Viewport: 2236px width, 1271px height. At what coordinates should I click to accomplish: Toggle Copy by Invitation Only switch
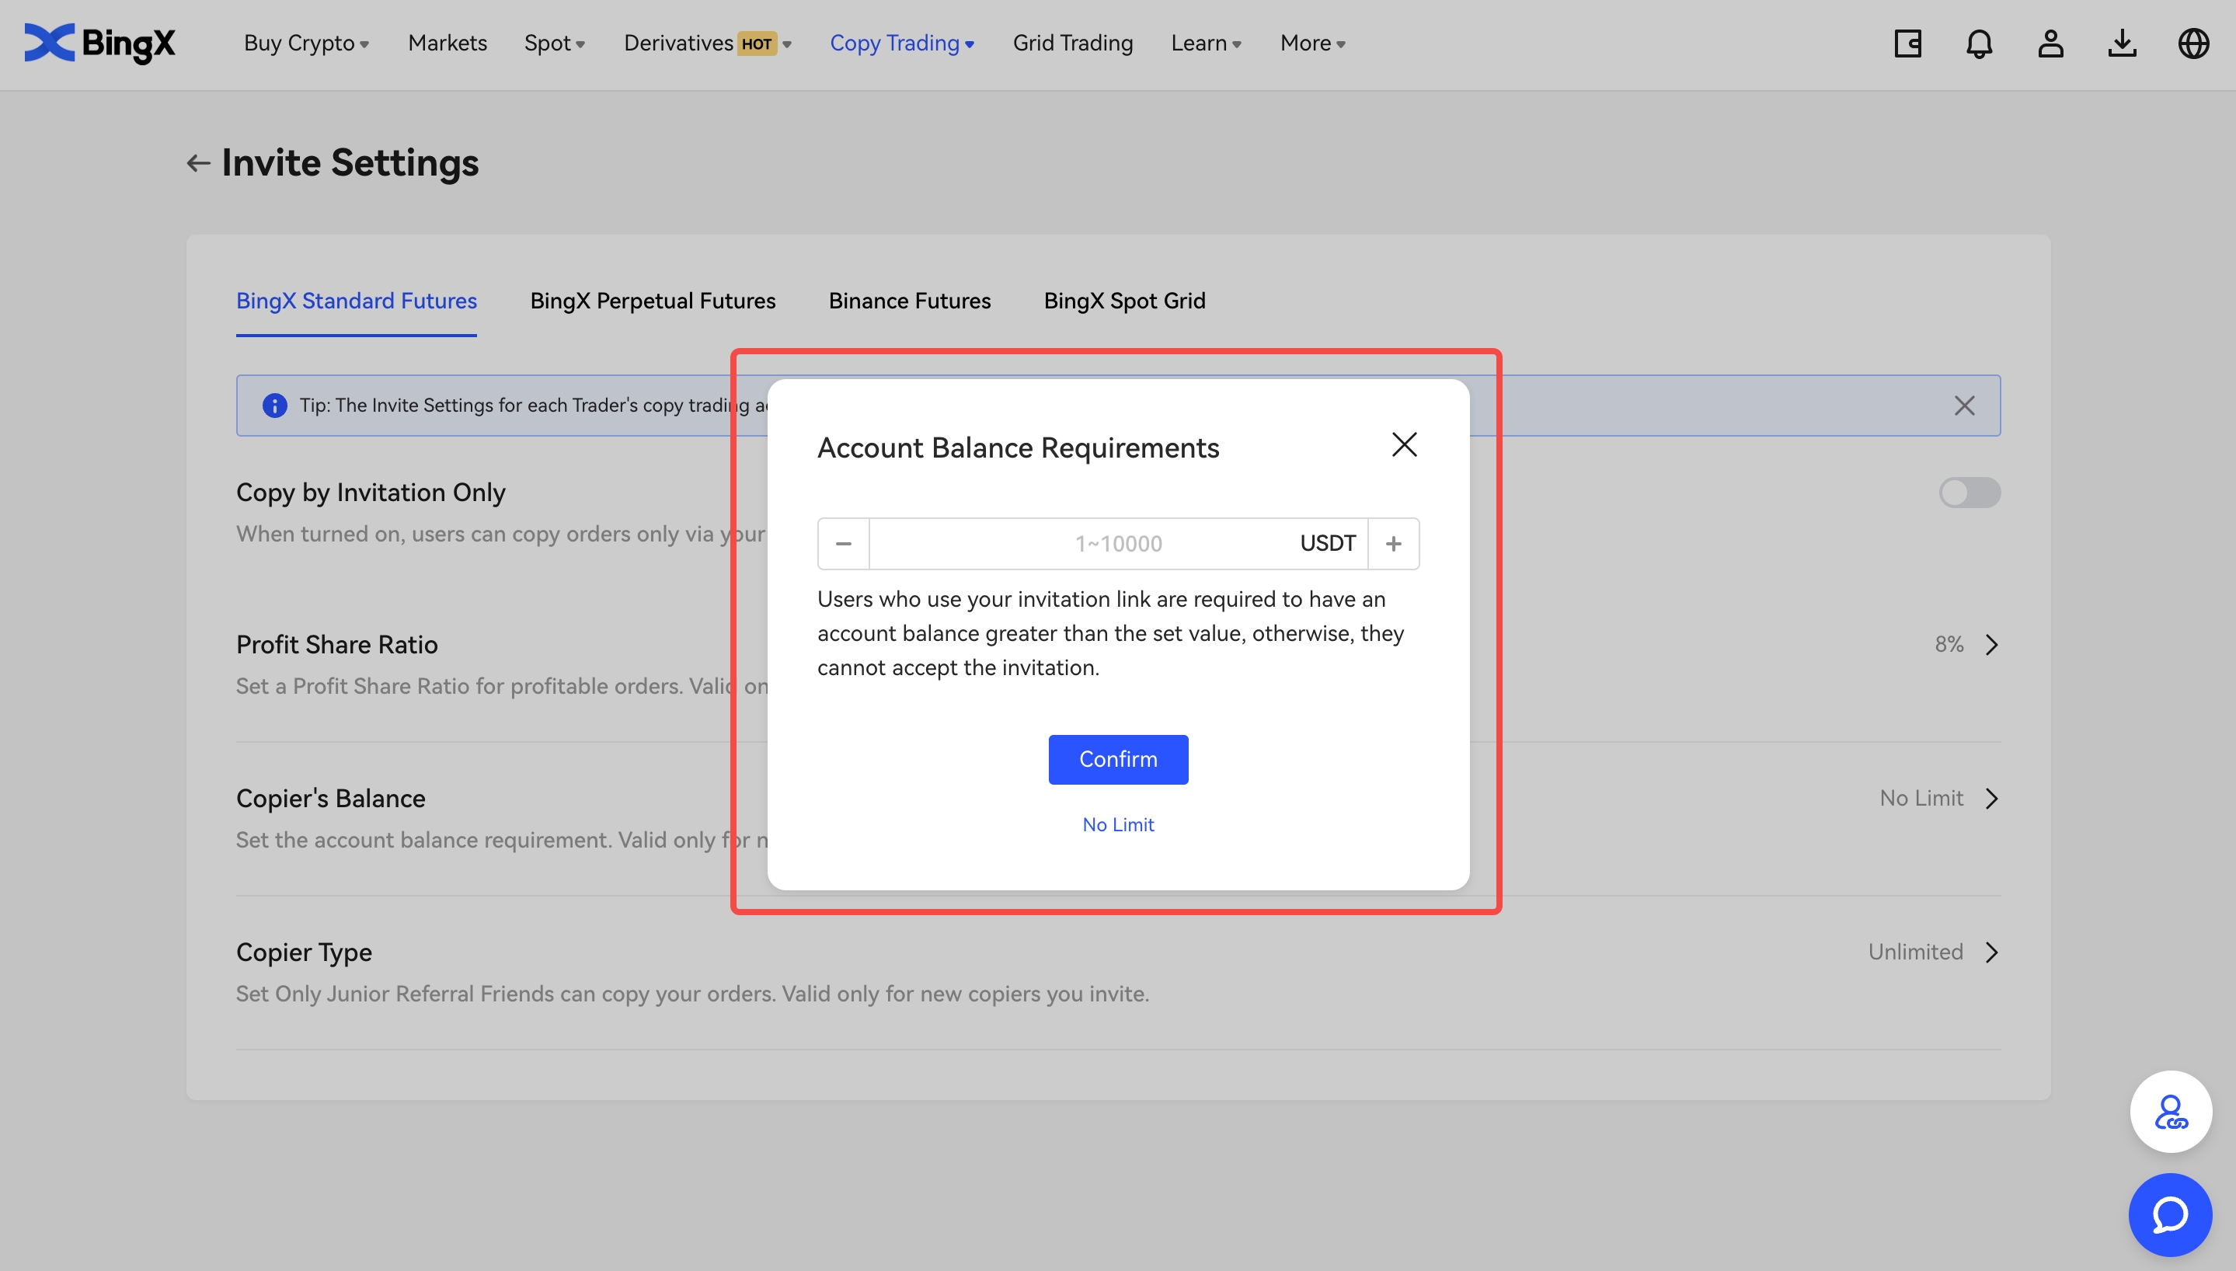click(x=1969, y=493)
